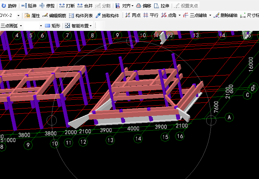Click axis bubble 14 at bottom

[x=138, y=139]
